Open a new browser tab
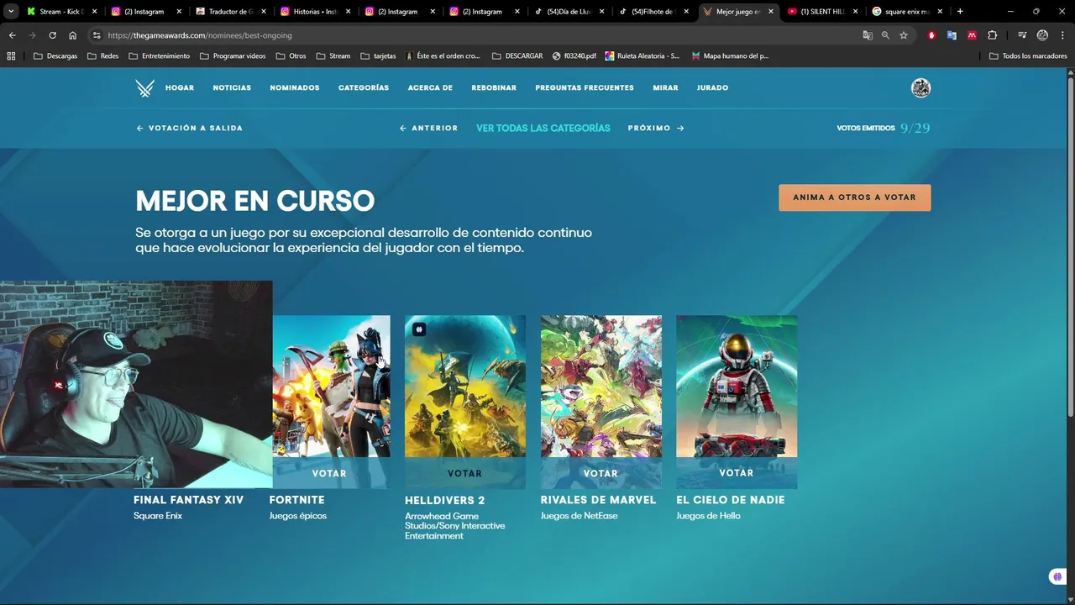1075x605 pixels. pyautogui.click(x=960, y=12)
